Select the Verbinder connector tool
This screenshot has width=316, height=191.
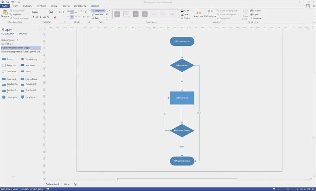(x=98, y=14)
